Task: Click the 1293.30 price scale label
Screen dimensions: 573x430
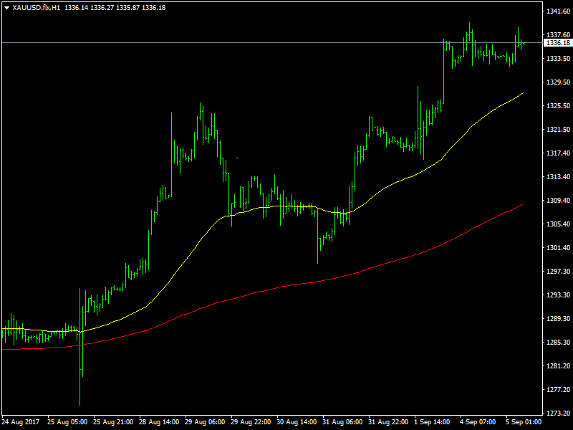Action: 558,295
